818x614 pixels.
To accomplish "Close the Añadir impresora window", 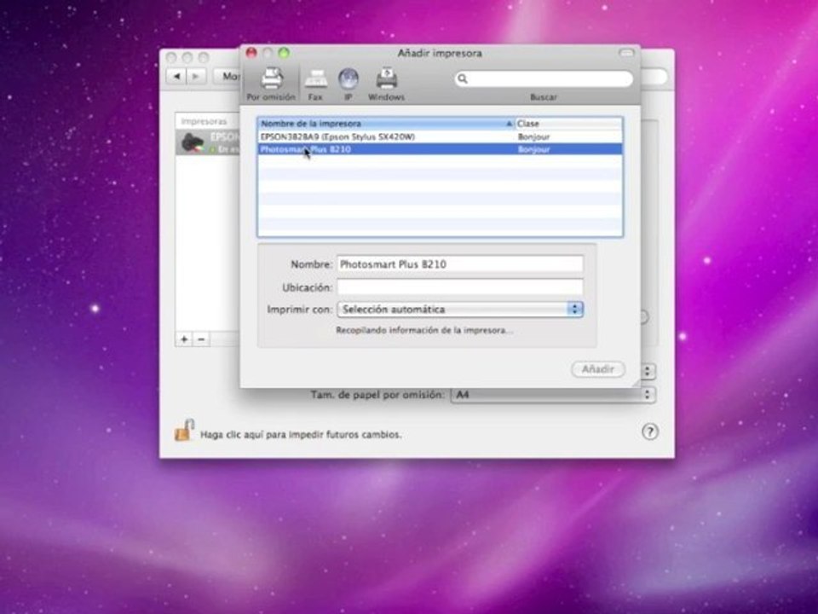I will [251, 53].
